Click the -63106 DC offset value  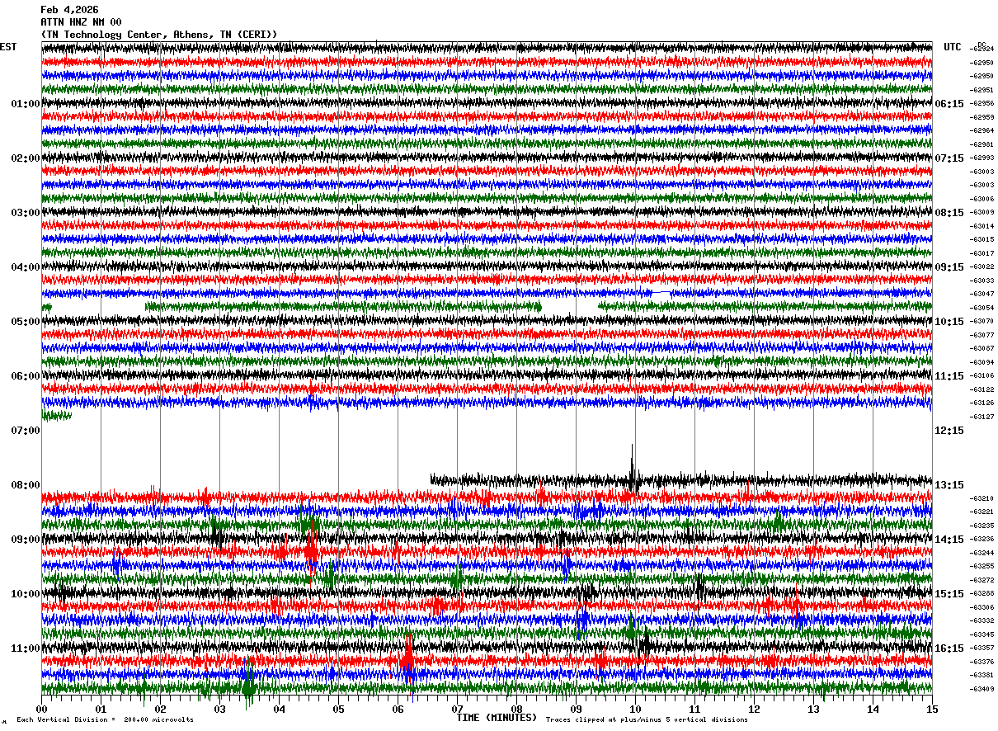pyautogui.click(x=982, y=375)
